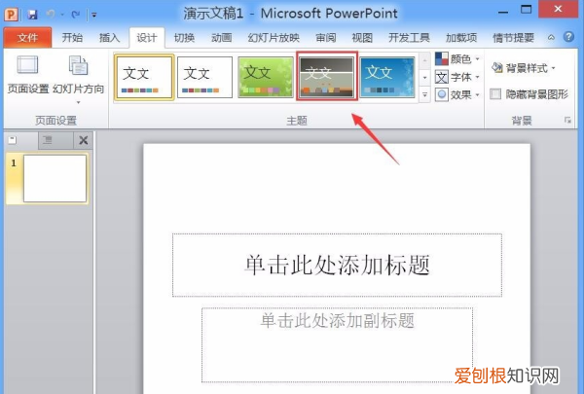Select the 设计 ribbon tab
This screenshot has height=394, width=584.
click(147, 38)
